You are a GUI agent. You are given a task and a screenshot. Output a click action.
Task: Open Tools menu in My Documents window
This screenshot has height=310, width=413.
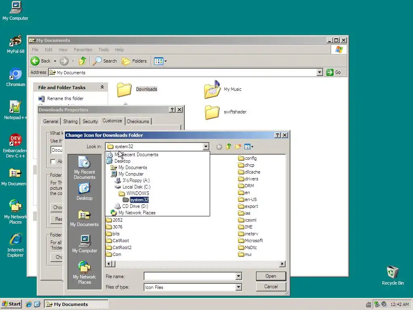[104, 50]
